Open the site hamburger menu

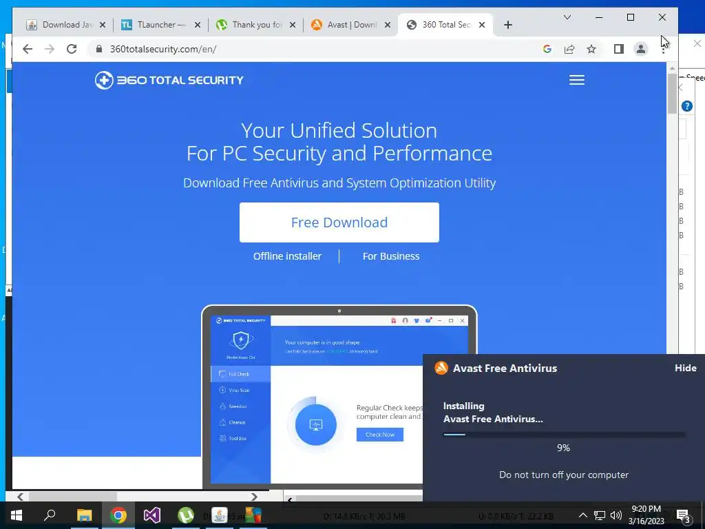(577, 80)
